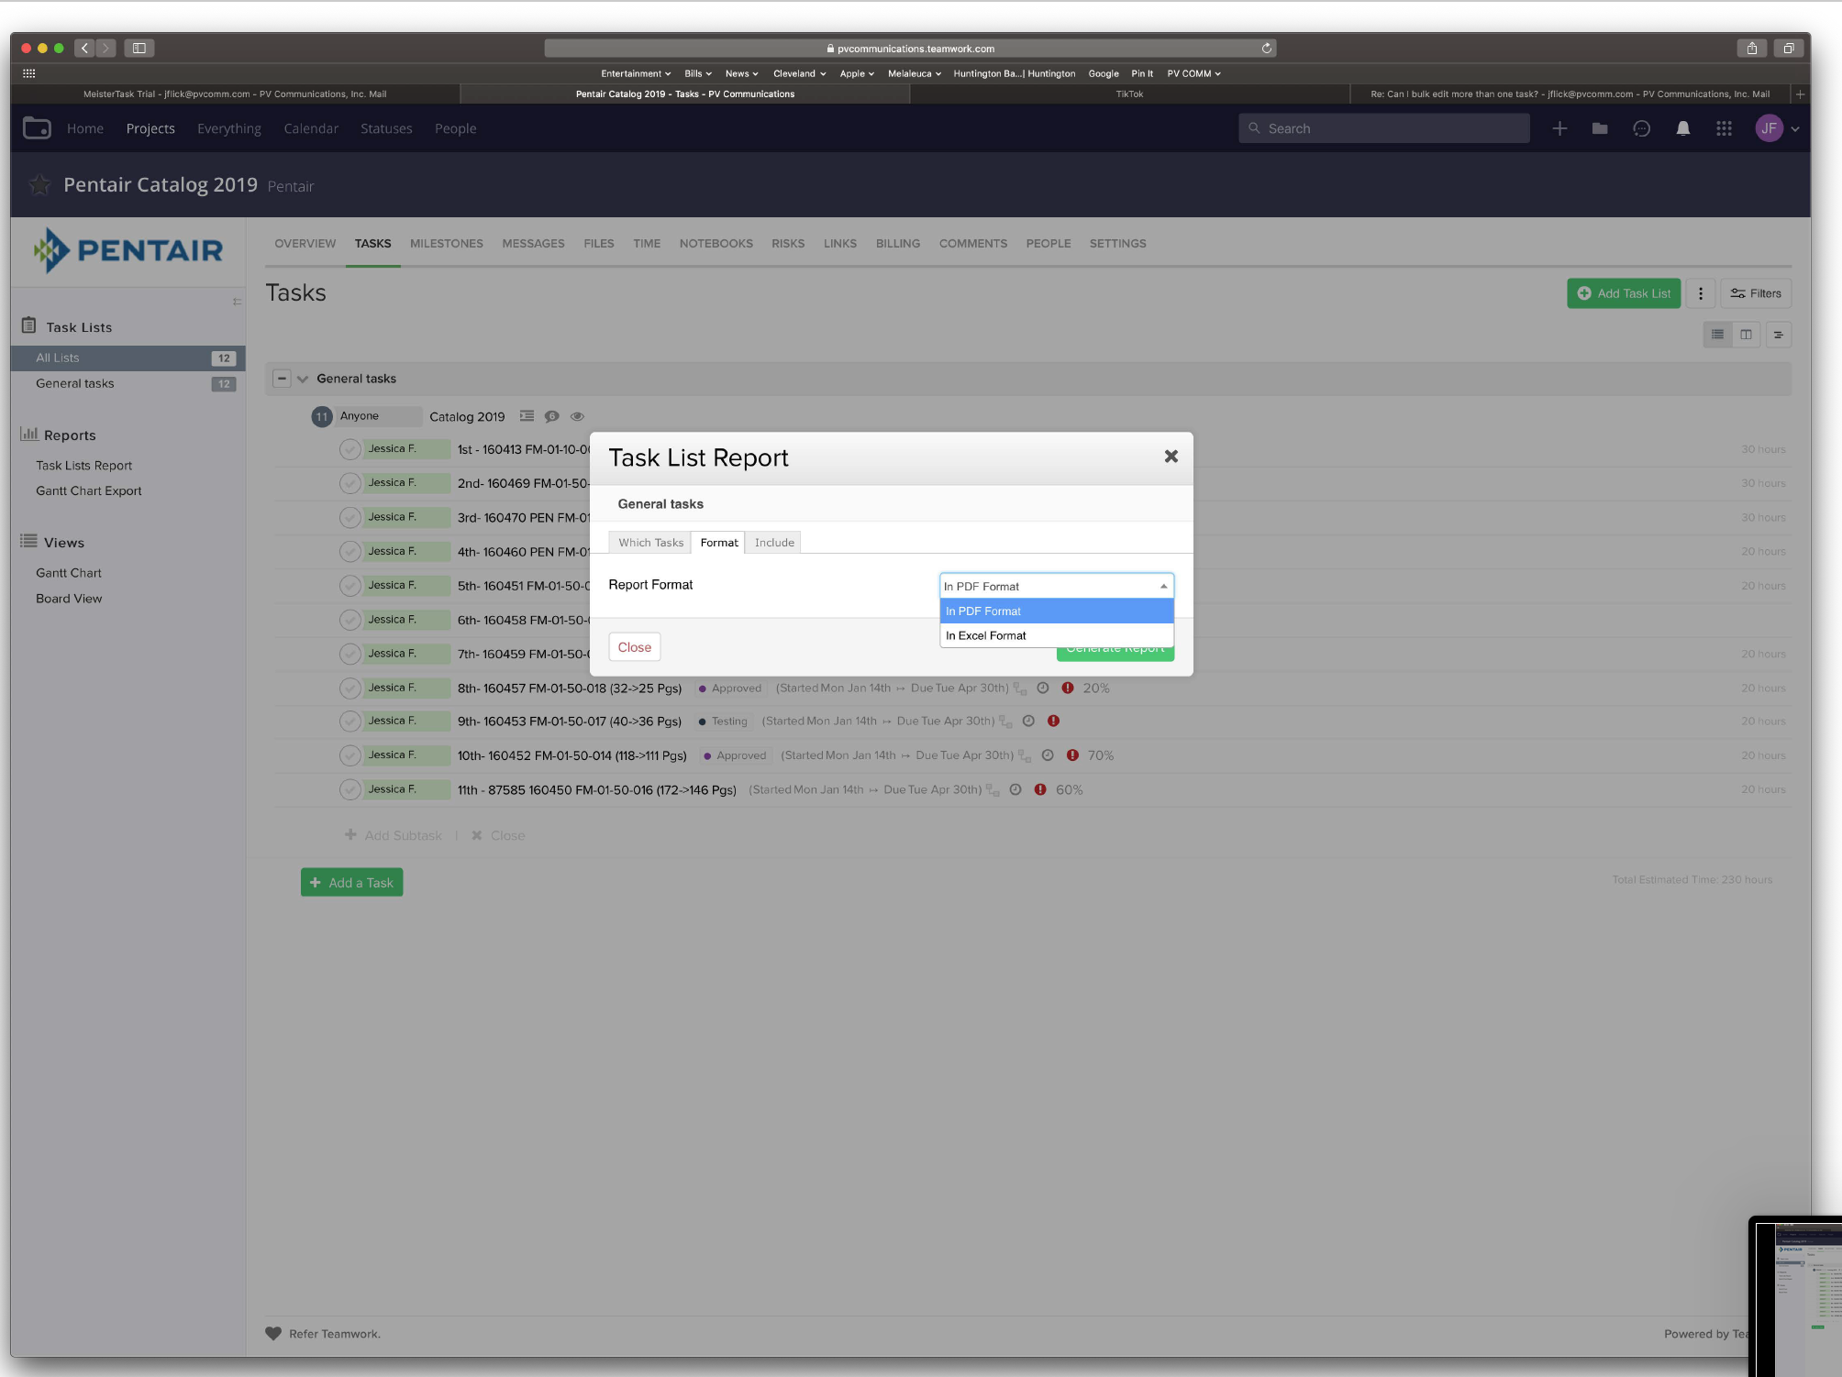Switch to Gantt view icon
This screenshot has width=1842, height=1377.
pos(1778,335)
